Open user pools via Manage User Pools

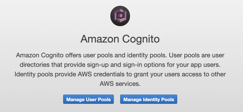tap(89, 99)
